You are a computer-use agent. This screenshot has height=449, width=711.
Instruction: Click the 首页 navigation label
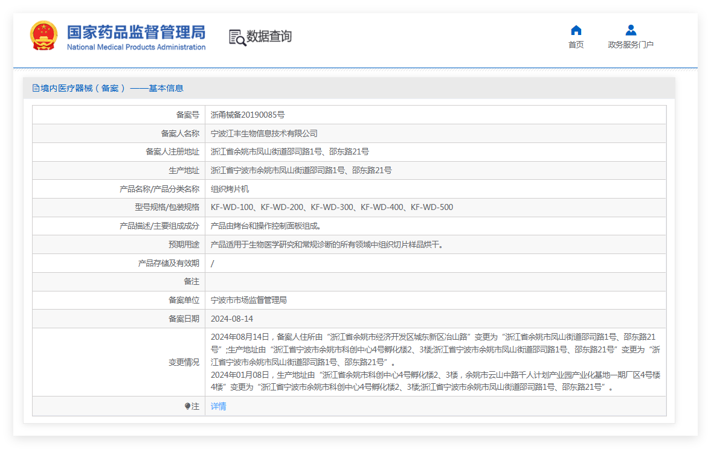click(x=576, y=45)
